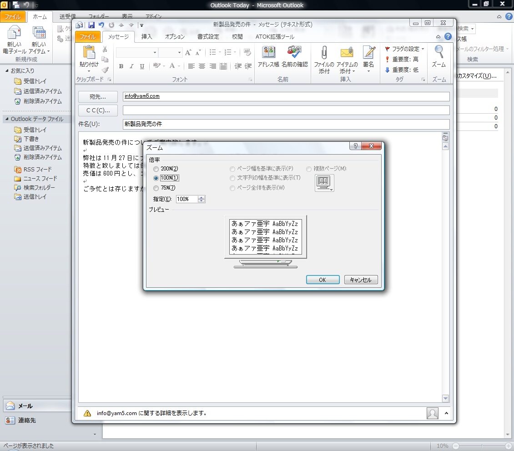Click the Align Left icon

click(x=191, y=66)
